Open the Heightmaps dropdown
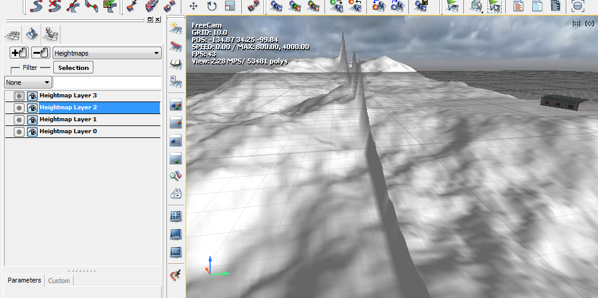 (x=107, y=53)
